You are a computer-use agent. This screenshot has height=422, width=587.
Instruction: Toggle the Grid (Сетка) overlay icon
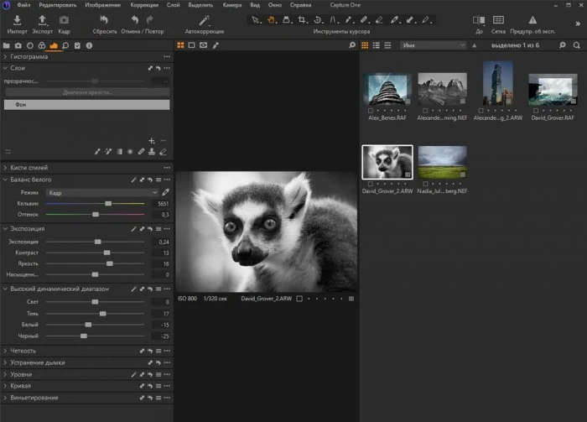coord(498,20)
